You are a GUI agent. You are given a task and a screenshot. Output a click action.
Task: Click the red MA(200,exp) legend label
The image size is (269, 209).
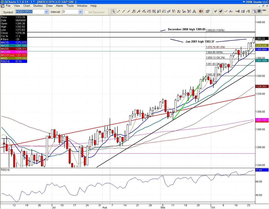8,55
